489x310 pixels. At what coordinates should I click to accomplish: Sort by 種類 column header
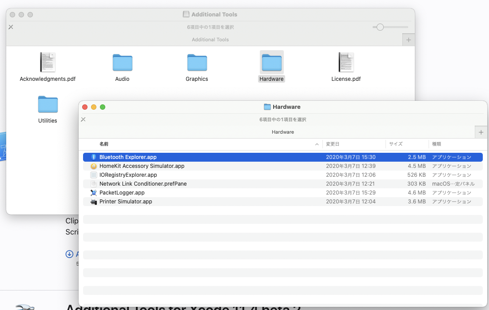coord(437,144)
